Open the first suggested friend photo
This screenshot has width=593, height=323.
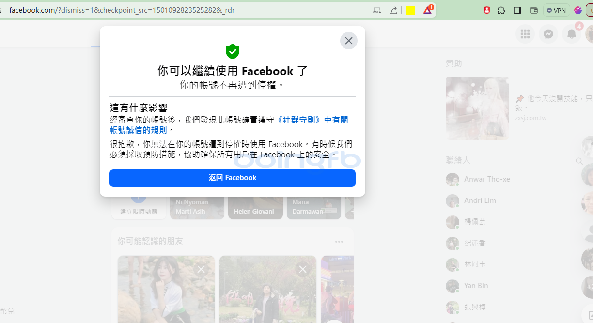pos(166,289)
